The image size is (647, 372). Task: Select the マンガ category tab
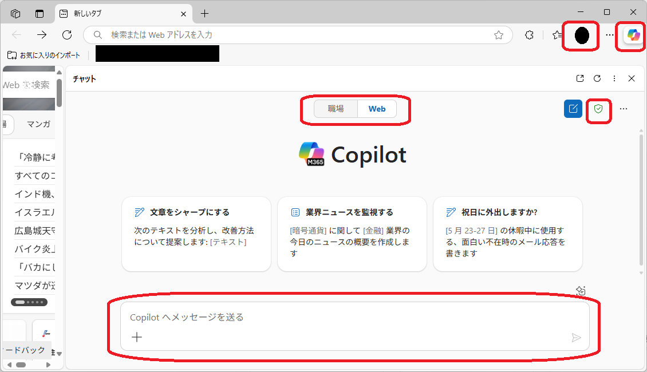coord(38,124)
